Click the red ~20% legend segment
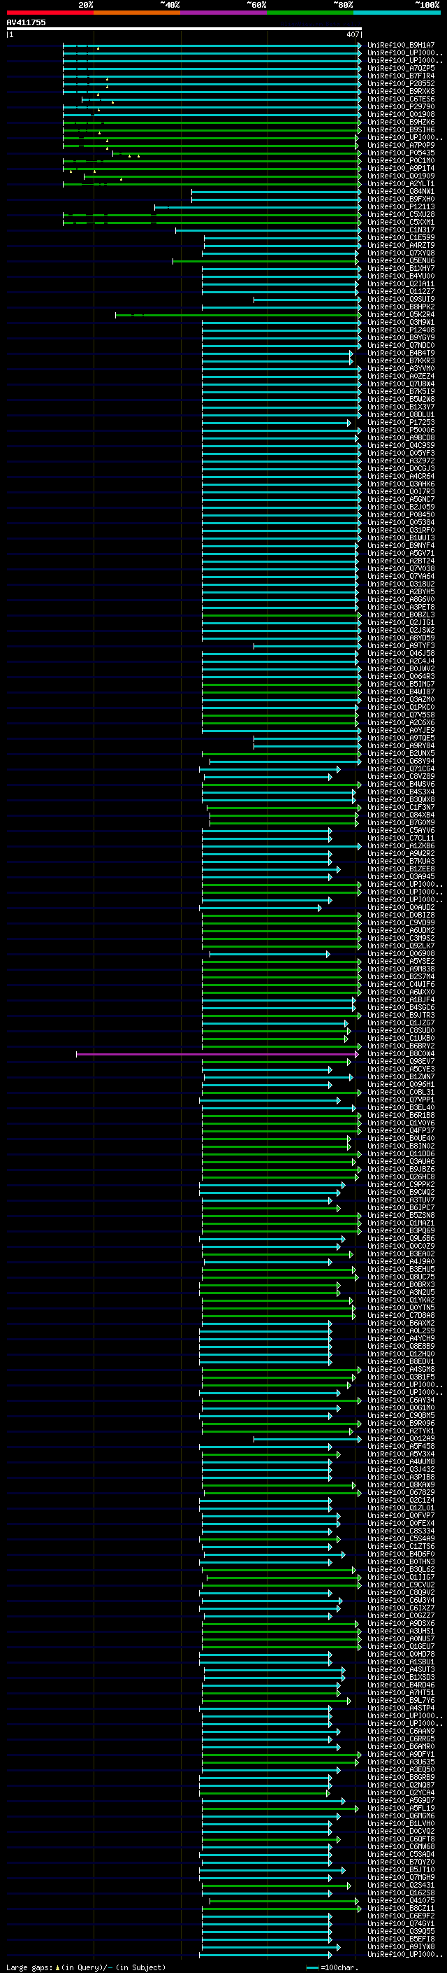Image resolution: width=447 pixels, height=1973 pixels. click(x=50, y=13)
